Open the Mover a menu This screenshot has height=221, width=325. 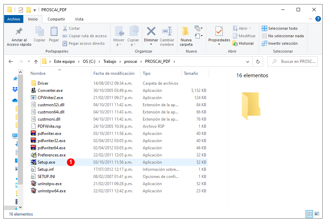point(119,36)
